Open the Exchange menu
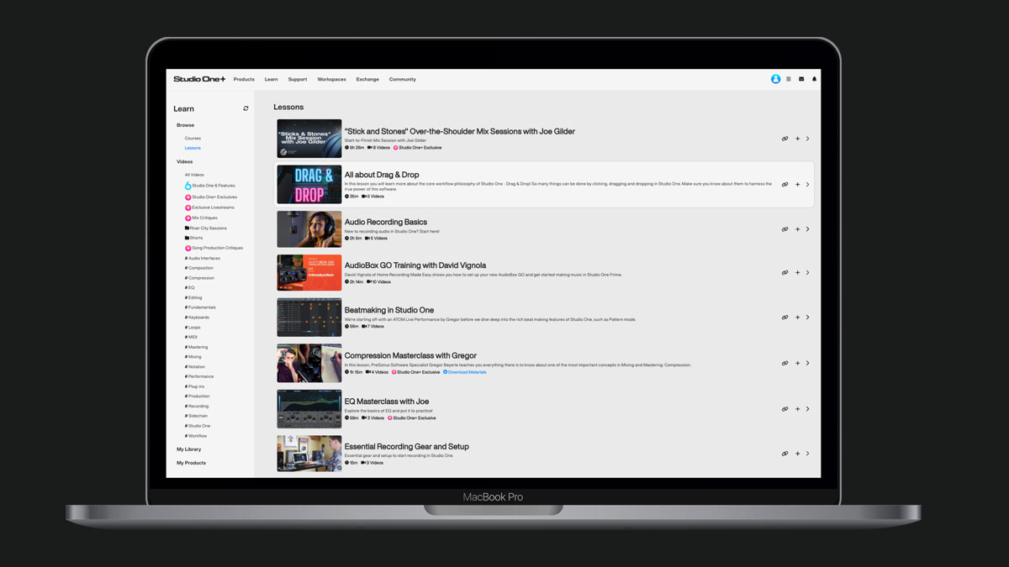The height and width of the screenshot is (567, 1009). click(x=367, y=79)
